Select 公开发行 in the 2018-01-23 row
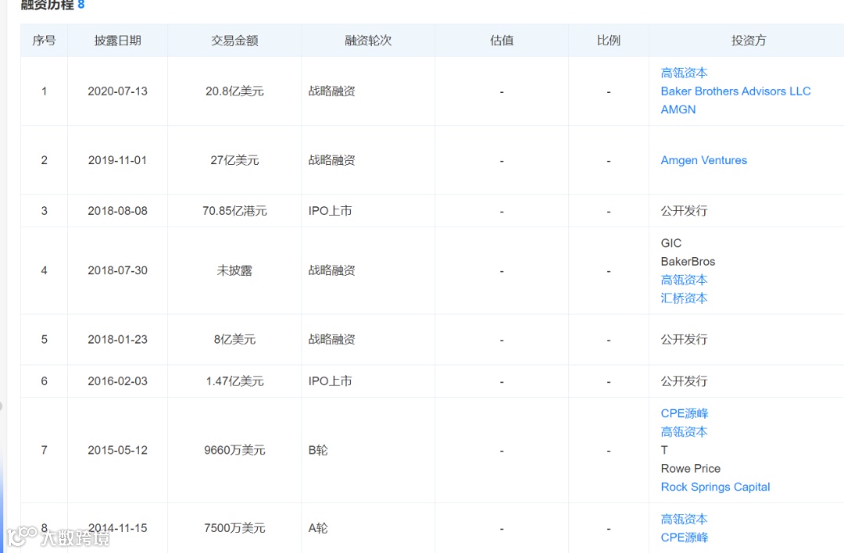The width and height of the screenshot is (844, 553). pyautogui.click(x=684, y=339)
